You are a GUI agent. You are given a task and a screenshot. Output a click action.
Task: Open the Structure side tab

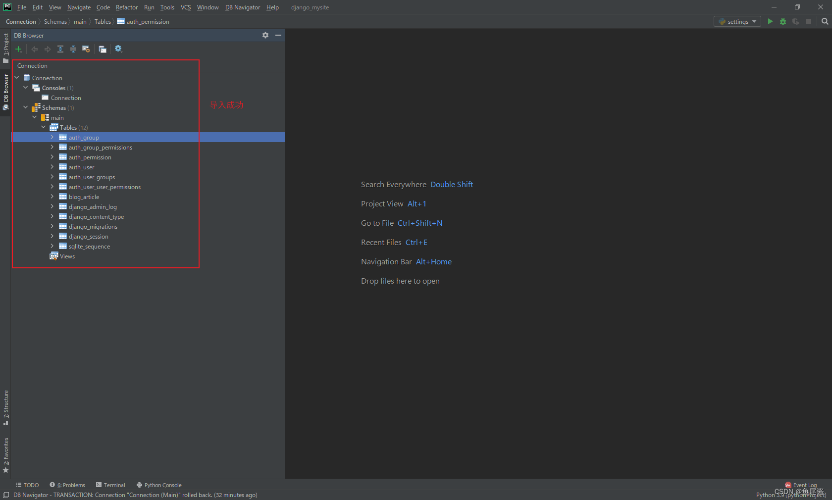[6, 408]
